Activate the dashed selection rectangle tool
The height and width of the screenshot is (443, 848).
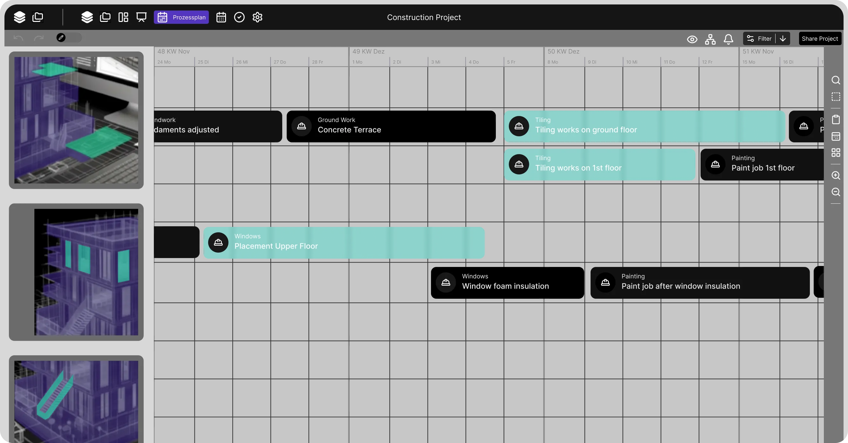(836, 97)
